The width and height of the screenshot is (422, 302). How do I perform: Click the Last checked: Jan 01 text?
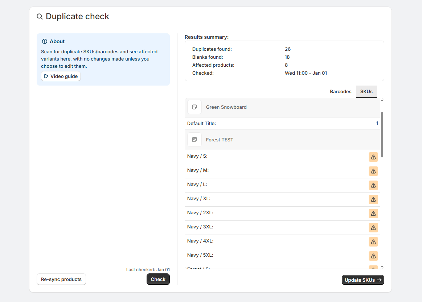point(148,270)
